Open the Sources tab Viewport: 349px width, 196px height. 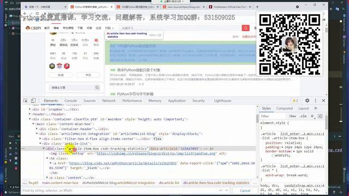coord(89,101)
